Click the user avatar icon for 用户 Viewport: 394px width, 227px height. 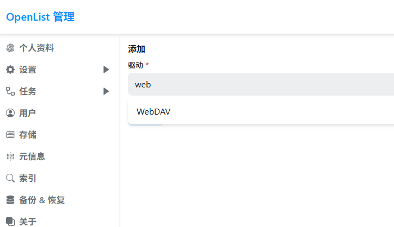coord(10,113)
